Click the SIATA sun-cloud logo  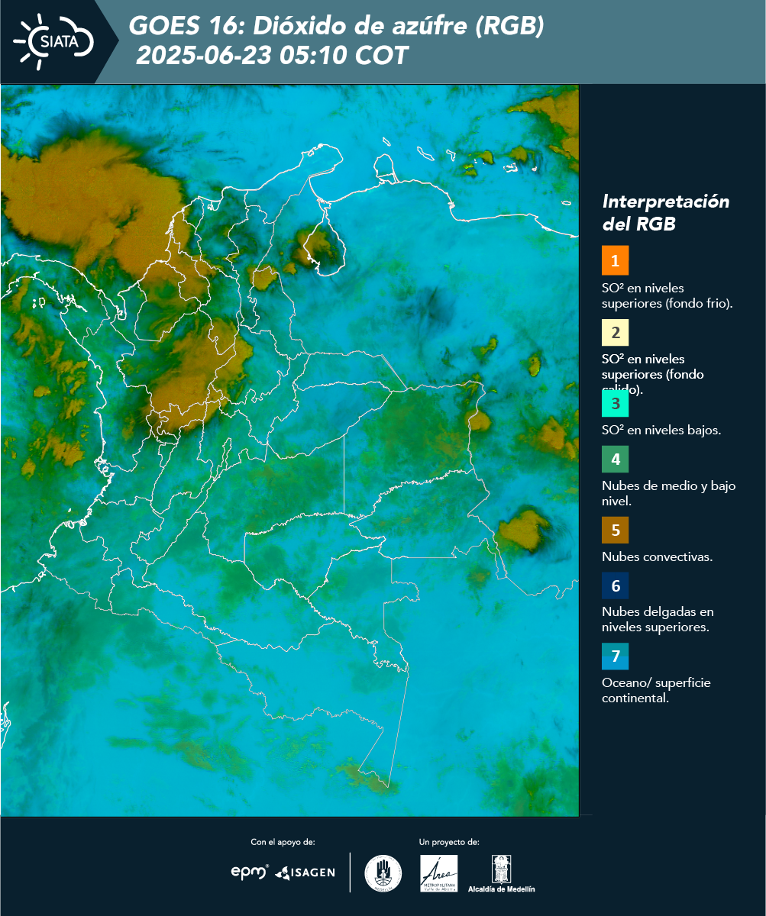[53, 41]
